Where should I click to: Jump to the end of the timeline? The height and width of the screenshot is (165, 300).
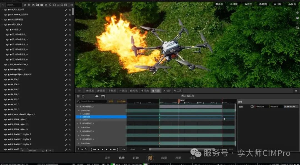pos(115,150)
